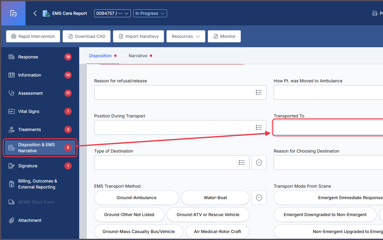The image size is (383, 240).
Task: Click the Download CAD button
Action: coord(87,36)
